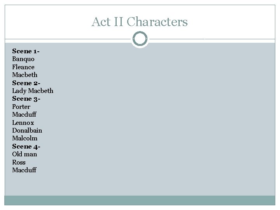Click the name 'Lennox'
Viewport: 280px width, 210px height.
click(x=23, y=122)
